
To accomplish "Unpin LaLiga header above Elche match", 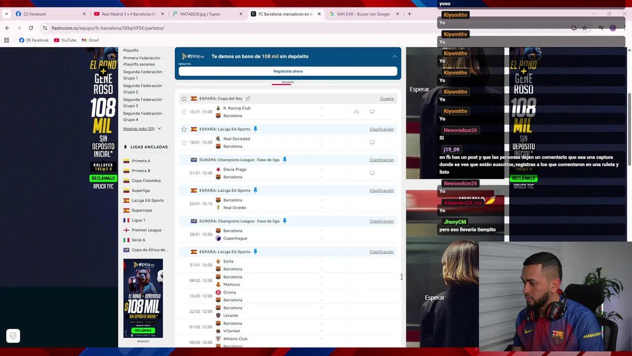I will [x=255, y=252].
